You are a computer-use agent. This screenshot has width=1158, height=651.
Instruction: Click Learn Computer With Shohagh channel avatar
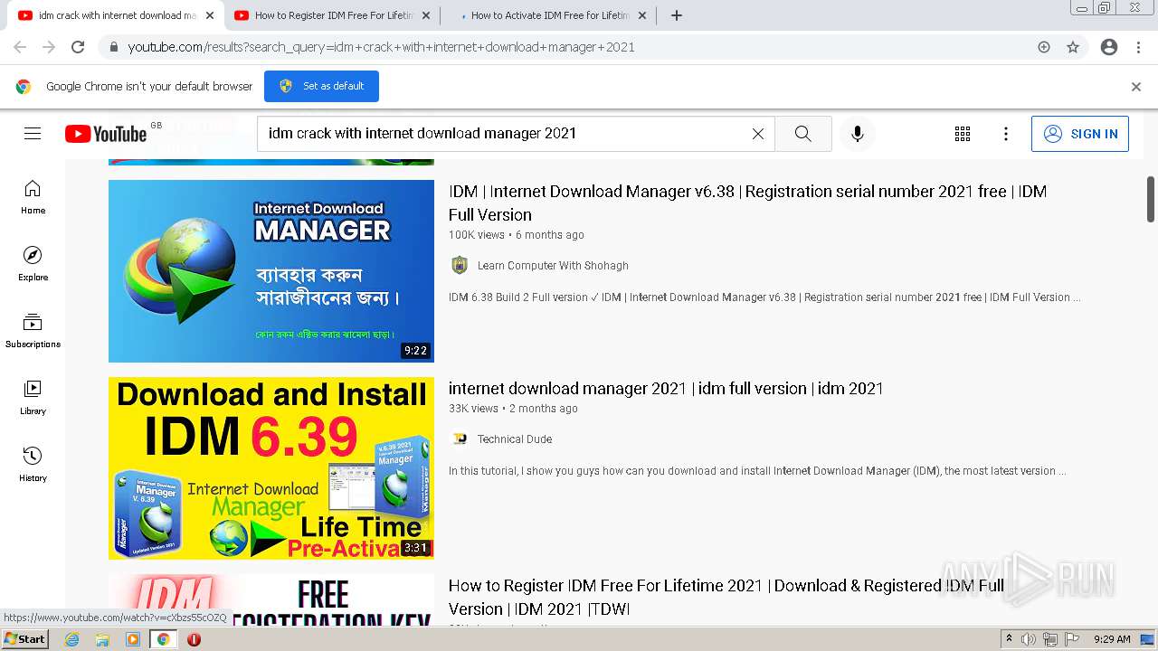click(x=460, y=265)
